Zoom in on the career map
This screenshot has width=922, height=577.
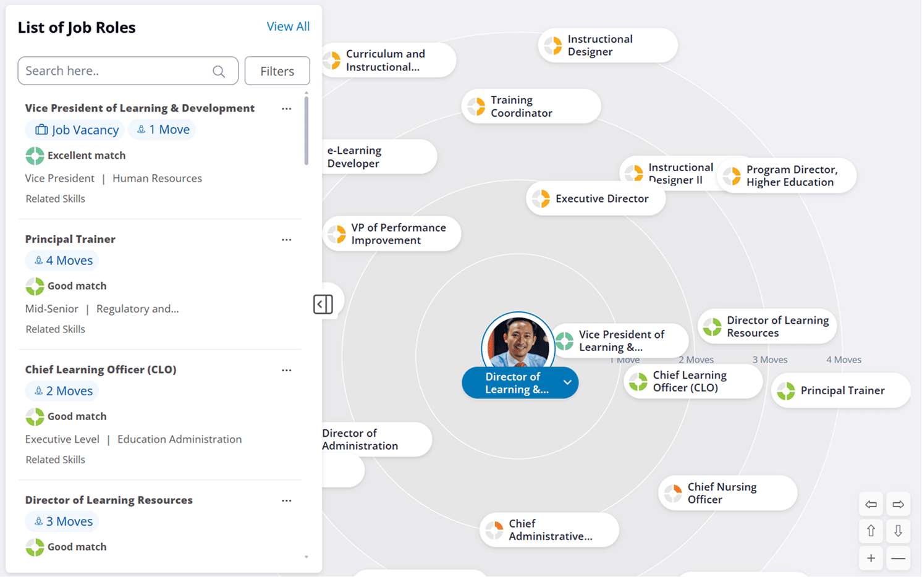click(871, 557)
